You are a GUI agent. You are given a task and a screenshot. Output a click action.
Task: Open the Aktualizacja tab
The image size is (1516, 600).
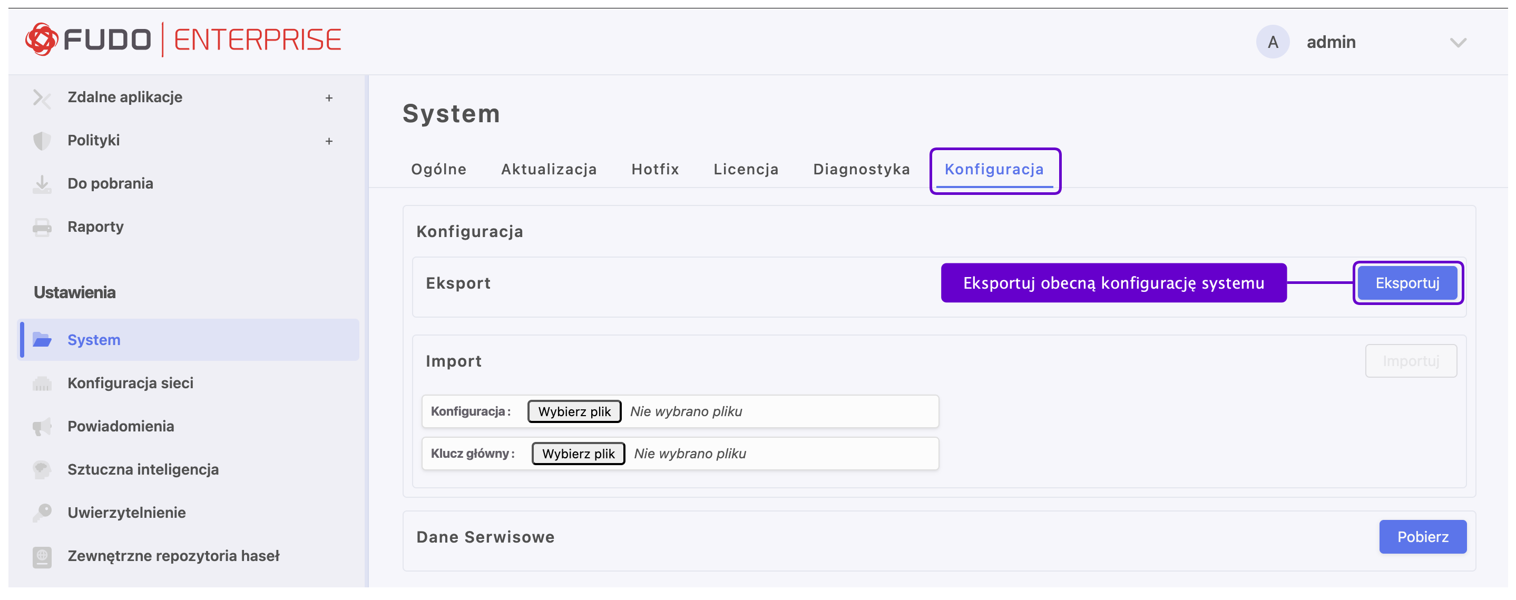point(549,170)
